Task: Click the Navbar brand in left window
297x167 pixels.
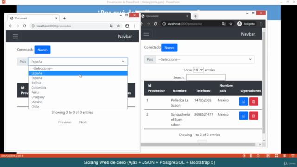Action: click(125, 36)
